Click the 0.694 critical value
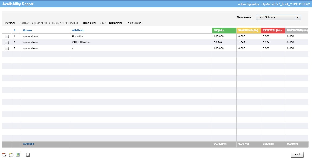The image size is (312, 159). pyautogui.click(x=266, y=42)
